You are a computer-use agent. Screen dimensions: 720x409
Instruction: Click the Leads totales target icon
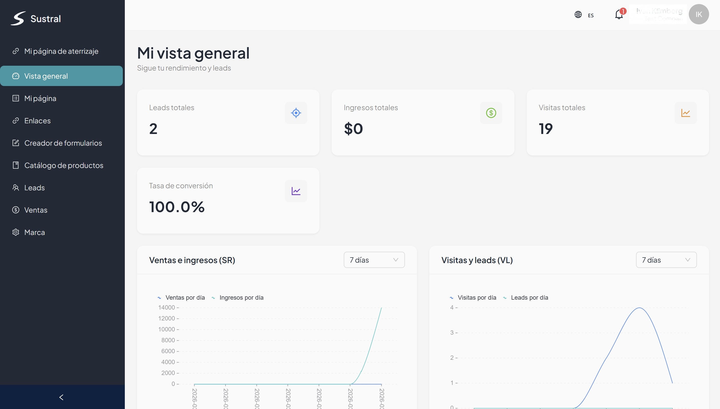coord(296,113)
